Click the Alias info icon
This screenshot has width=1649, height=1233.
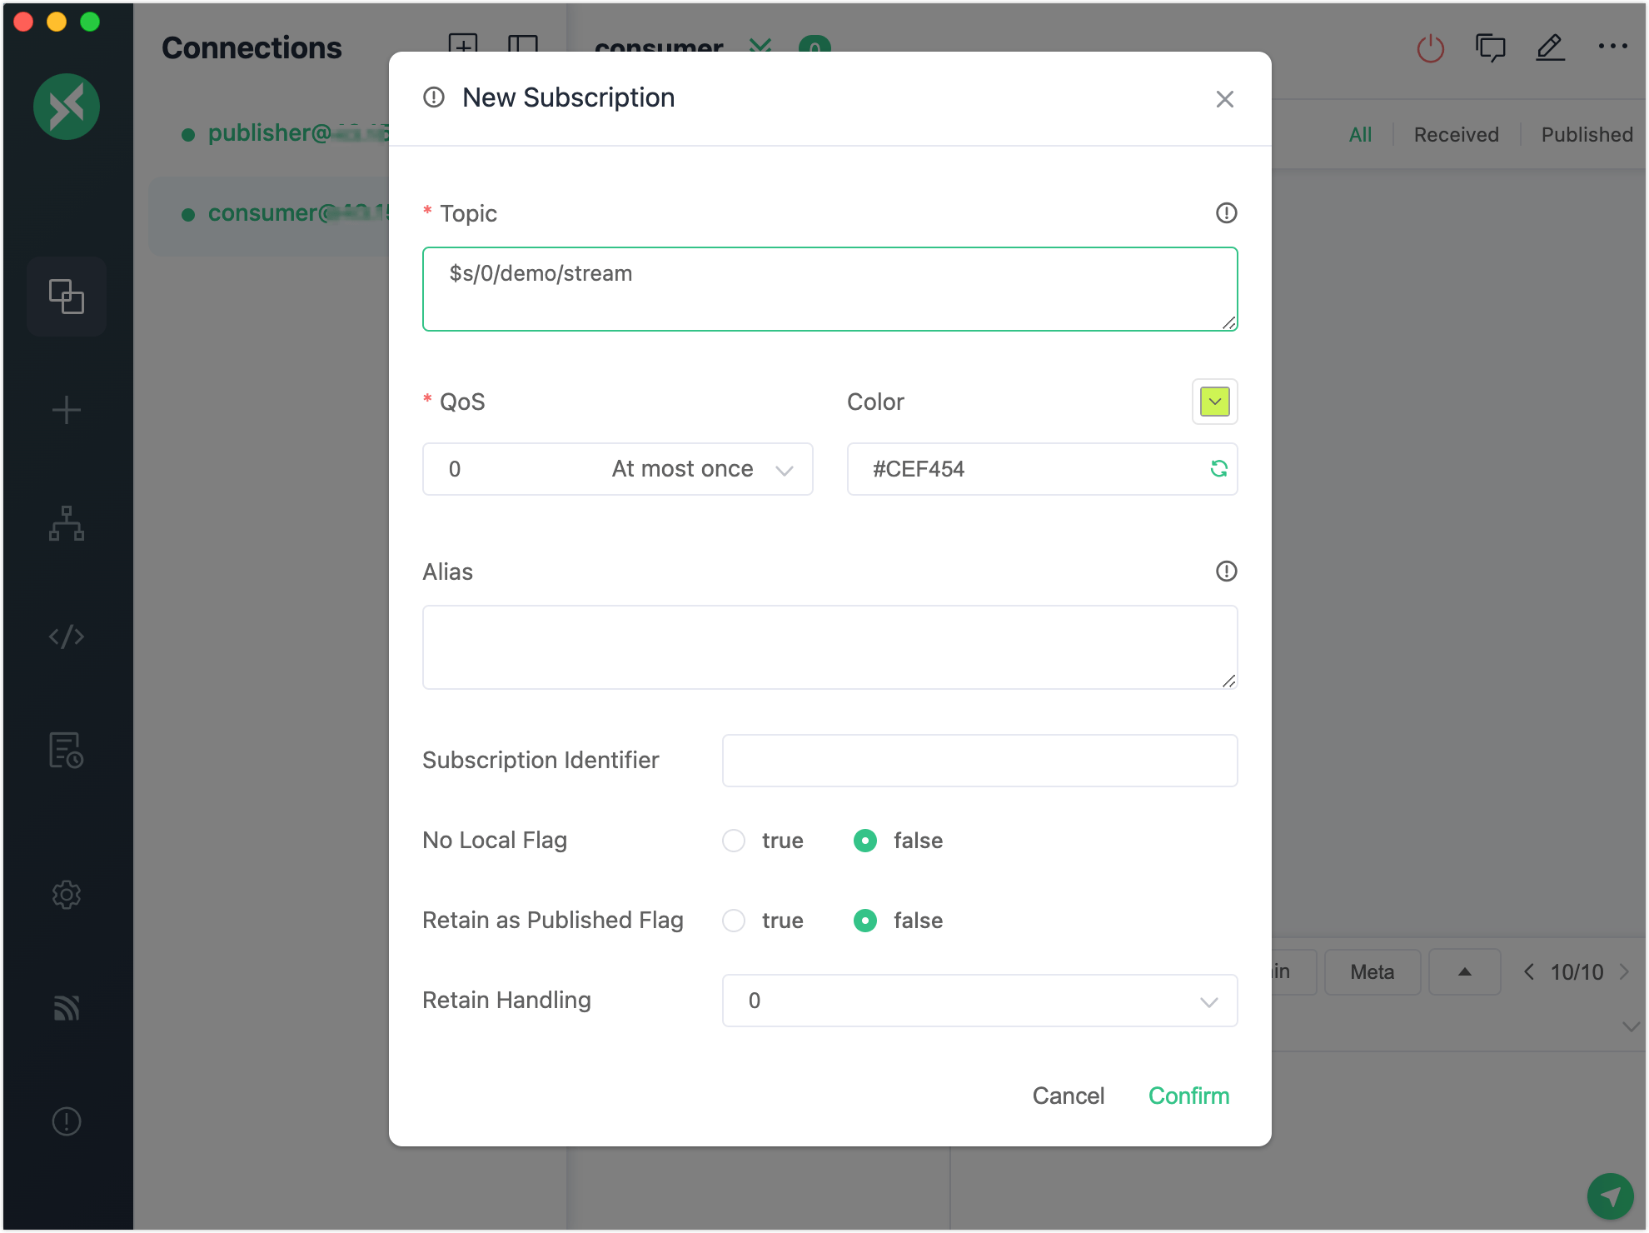click(x=1226, y=572)
